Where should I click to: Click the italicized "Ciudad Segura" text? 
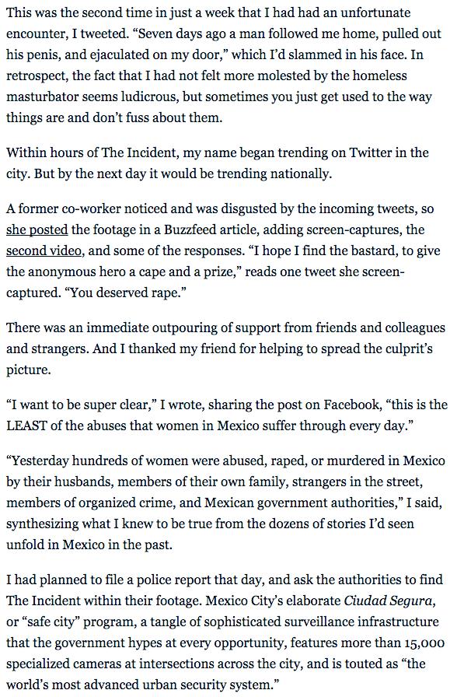(x=388, y=601)
